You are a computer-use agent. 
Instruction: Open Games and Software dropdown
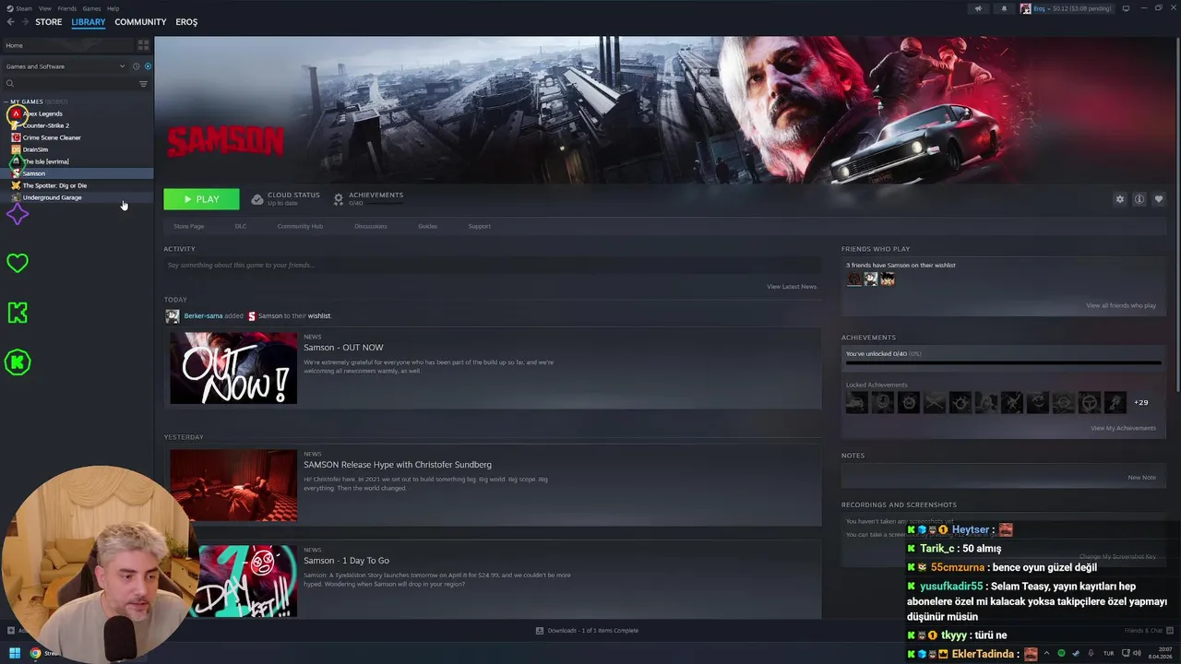click(x=65, y=66)
